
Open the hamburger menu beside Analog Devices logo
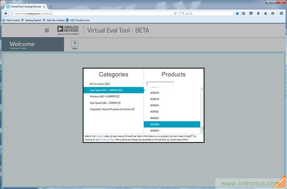point(47,30)
